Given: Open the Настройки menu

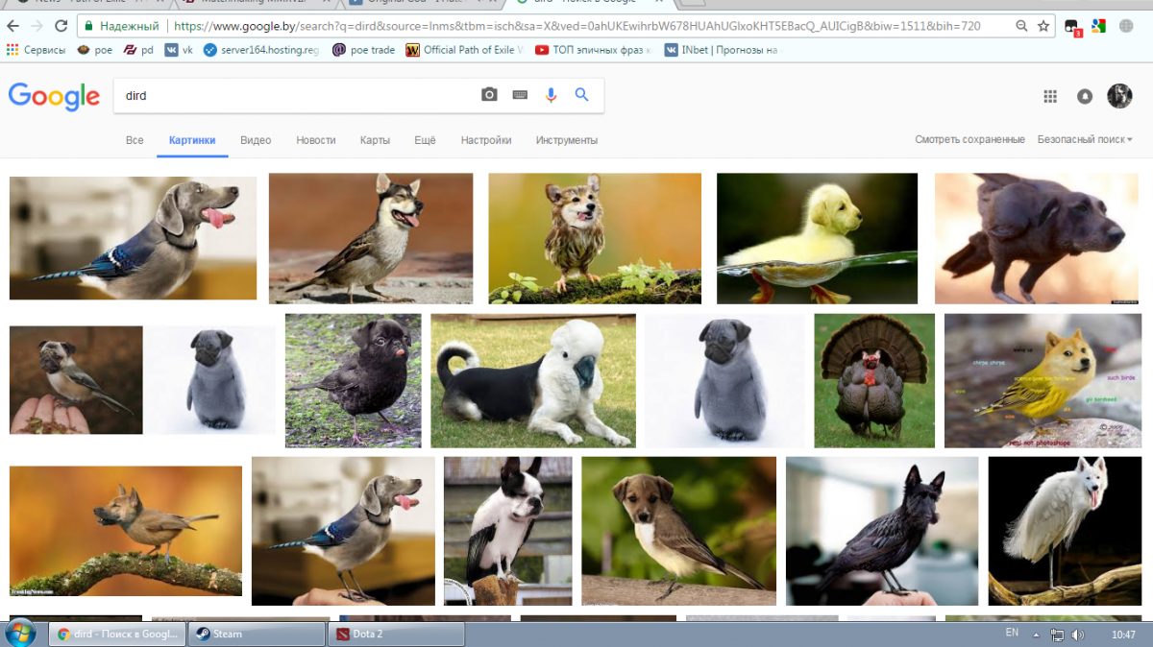Looking at the screenshot, I should (485, 140).
